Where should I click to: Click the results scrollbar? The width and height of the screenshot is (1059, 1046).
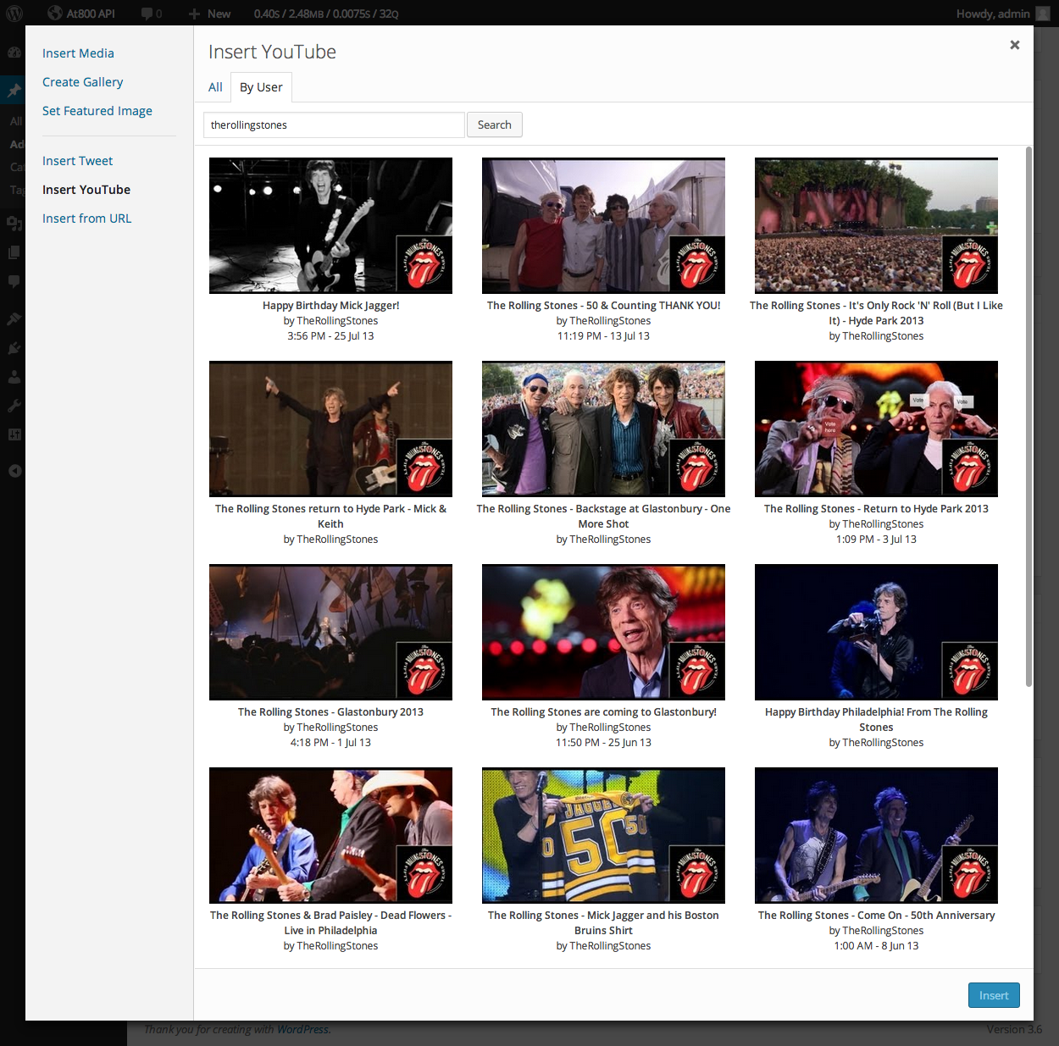1029,416
